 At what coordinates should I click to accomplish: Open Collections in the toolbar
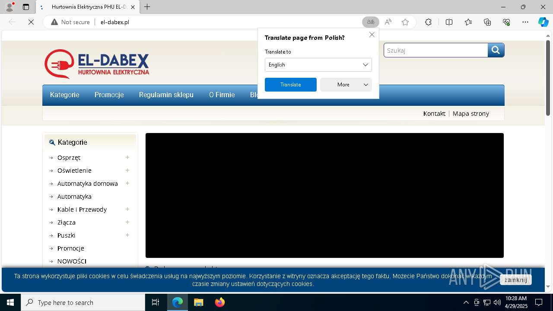click(x=487, y=22)
